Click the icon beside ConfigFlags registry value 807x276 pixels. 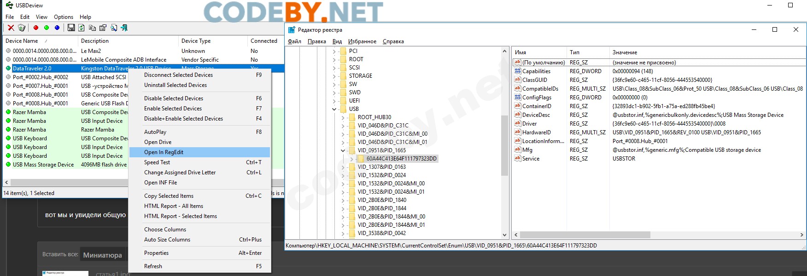[518, 98]
